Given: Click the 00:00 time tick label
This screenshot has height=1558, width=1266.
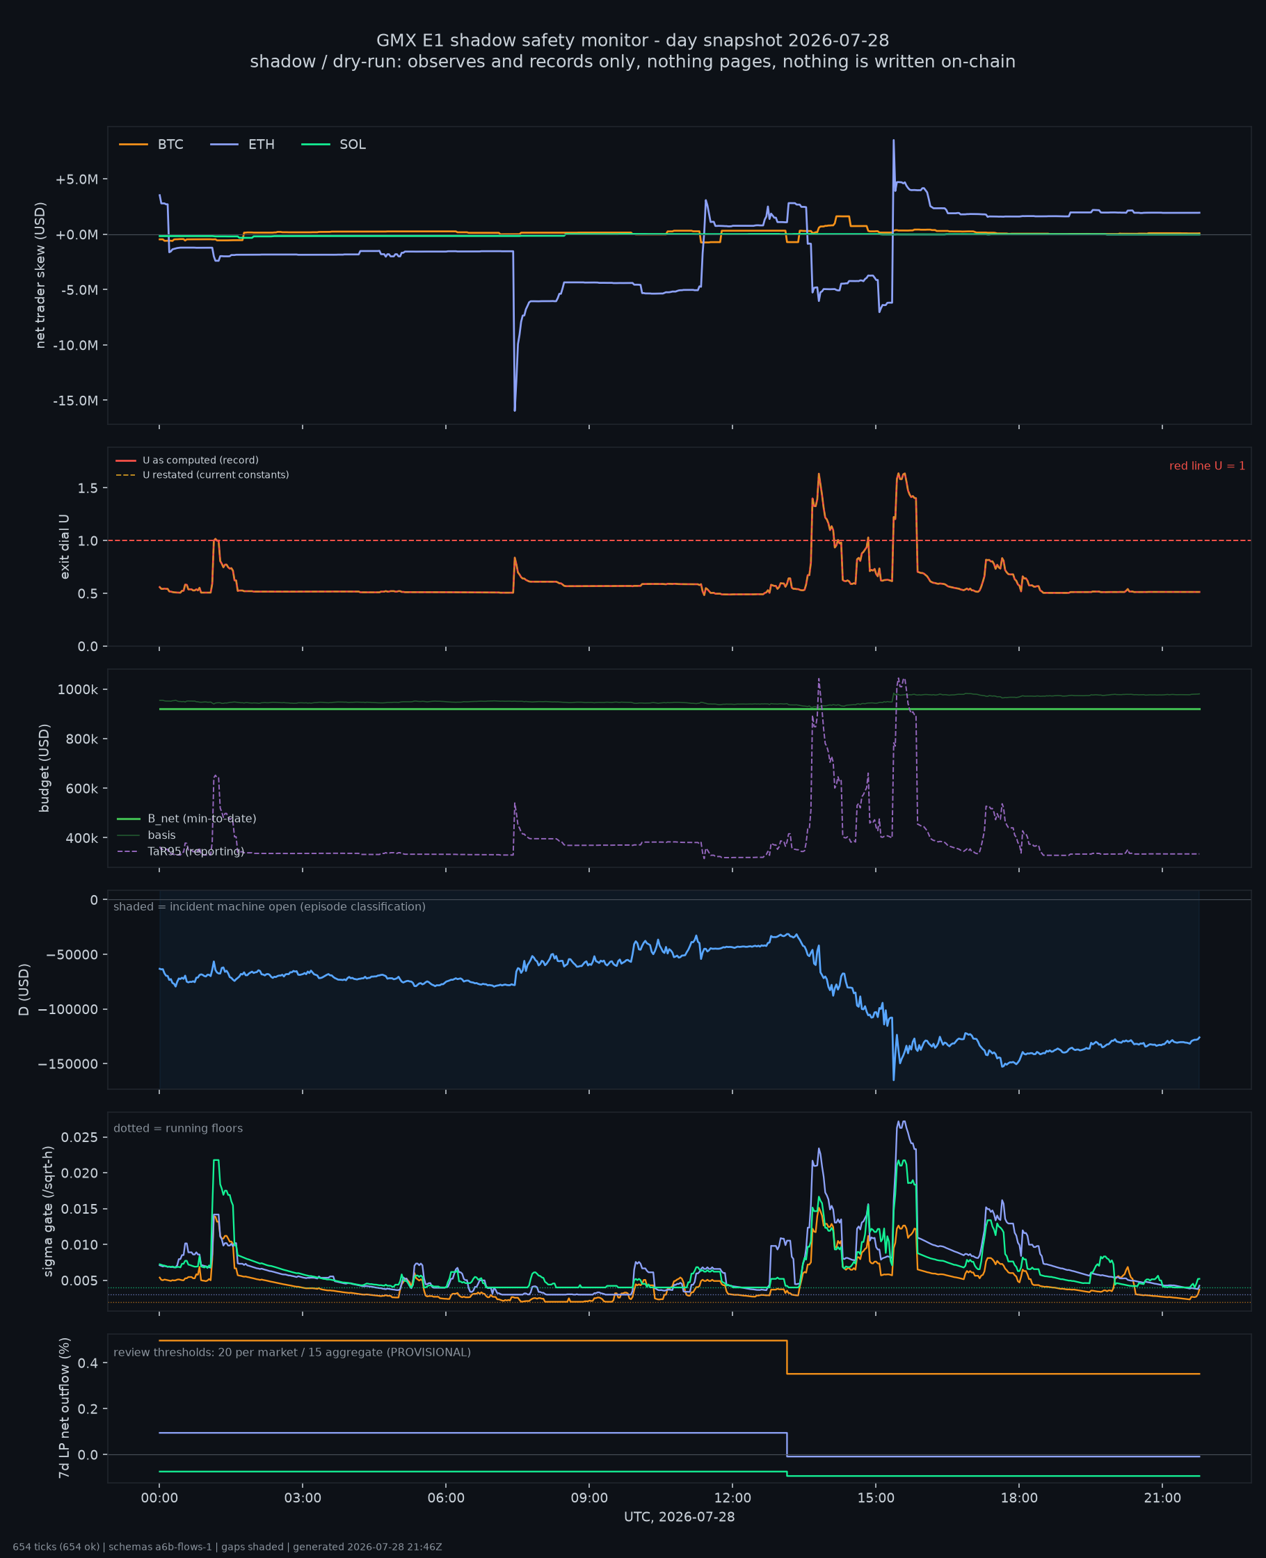Looking at the screenshot, I should pyautogui.click(x=160, y=1498).
